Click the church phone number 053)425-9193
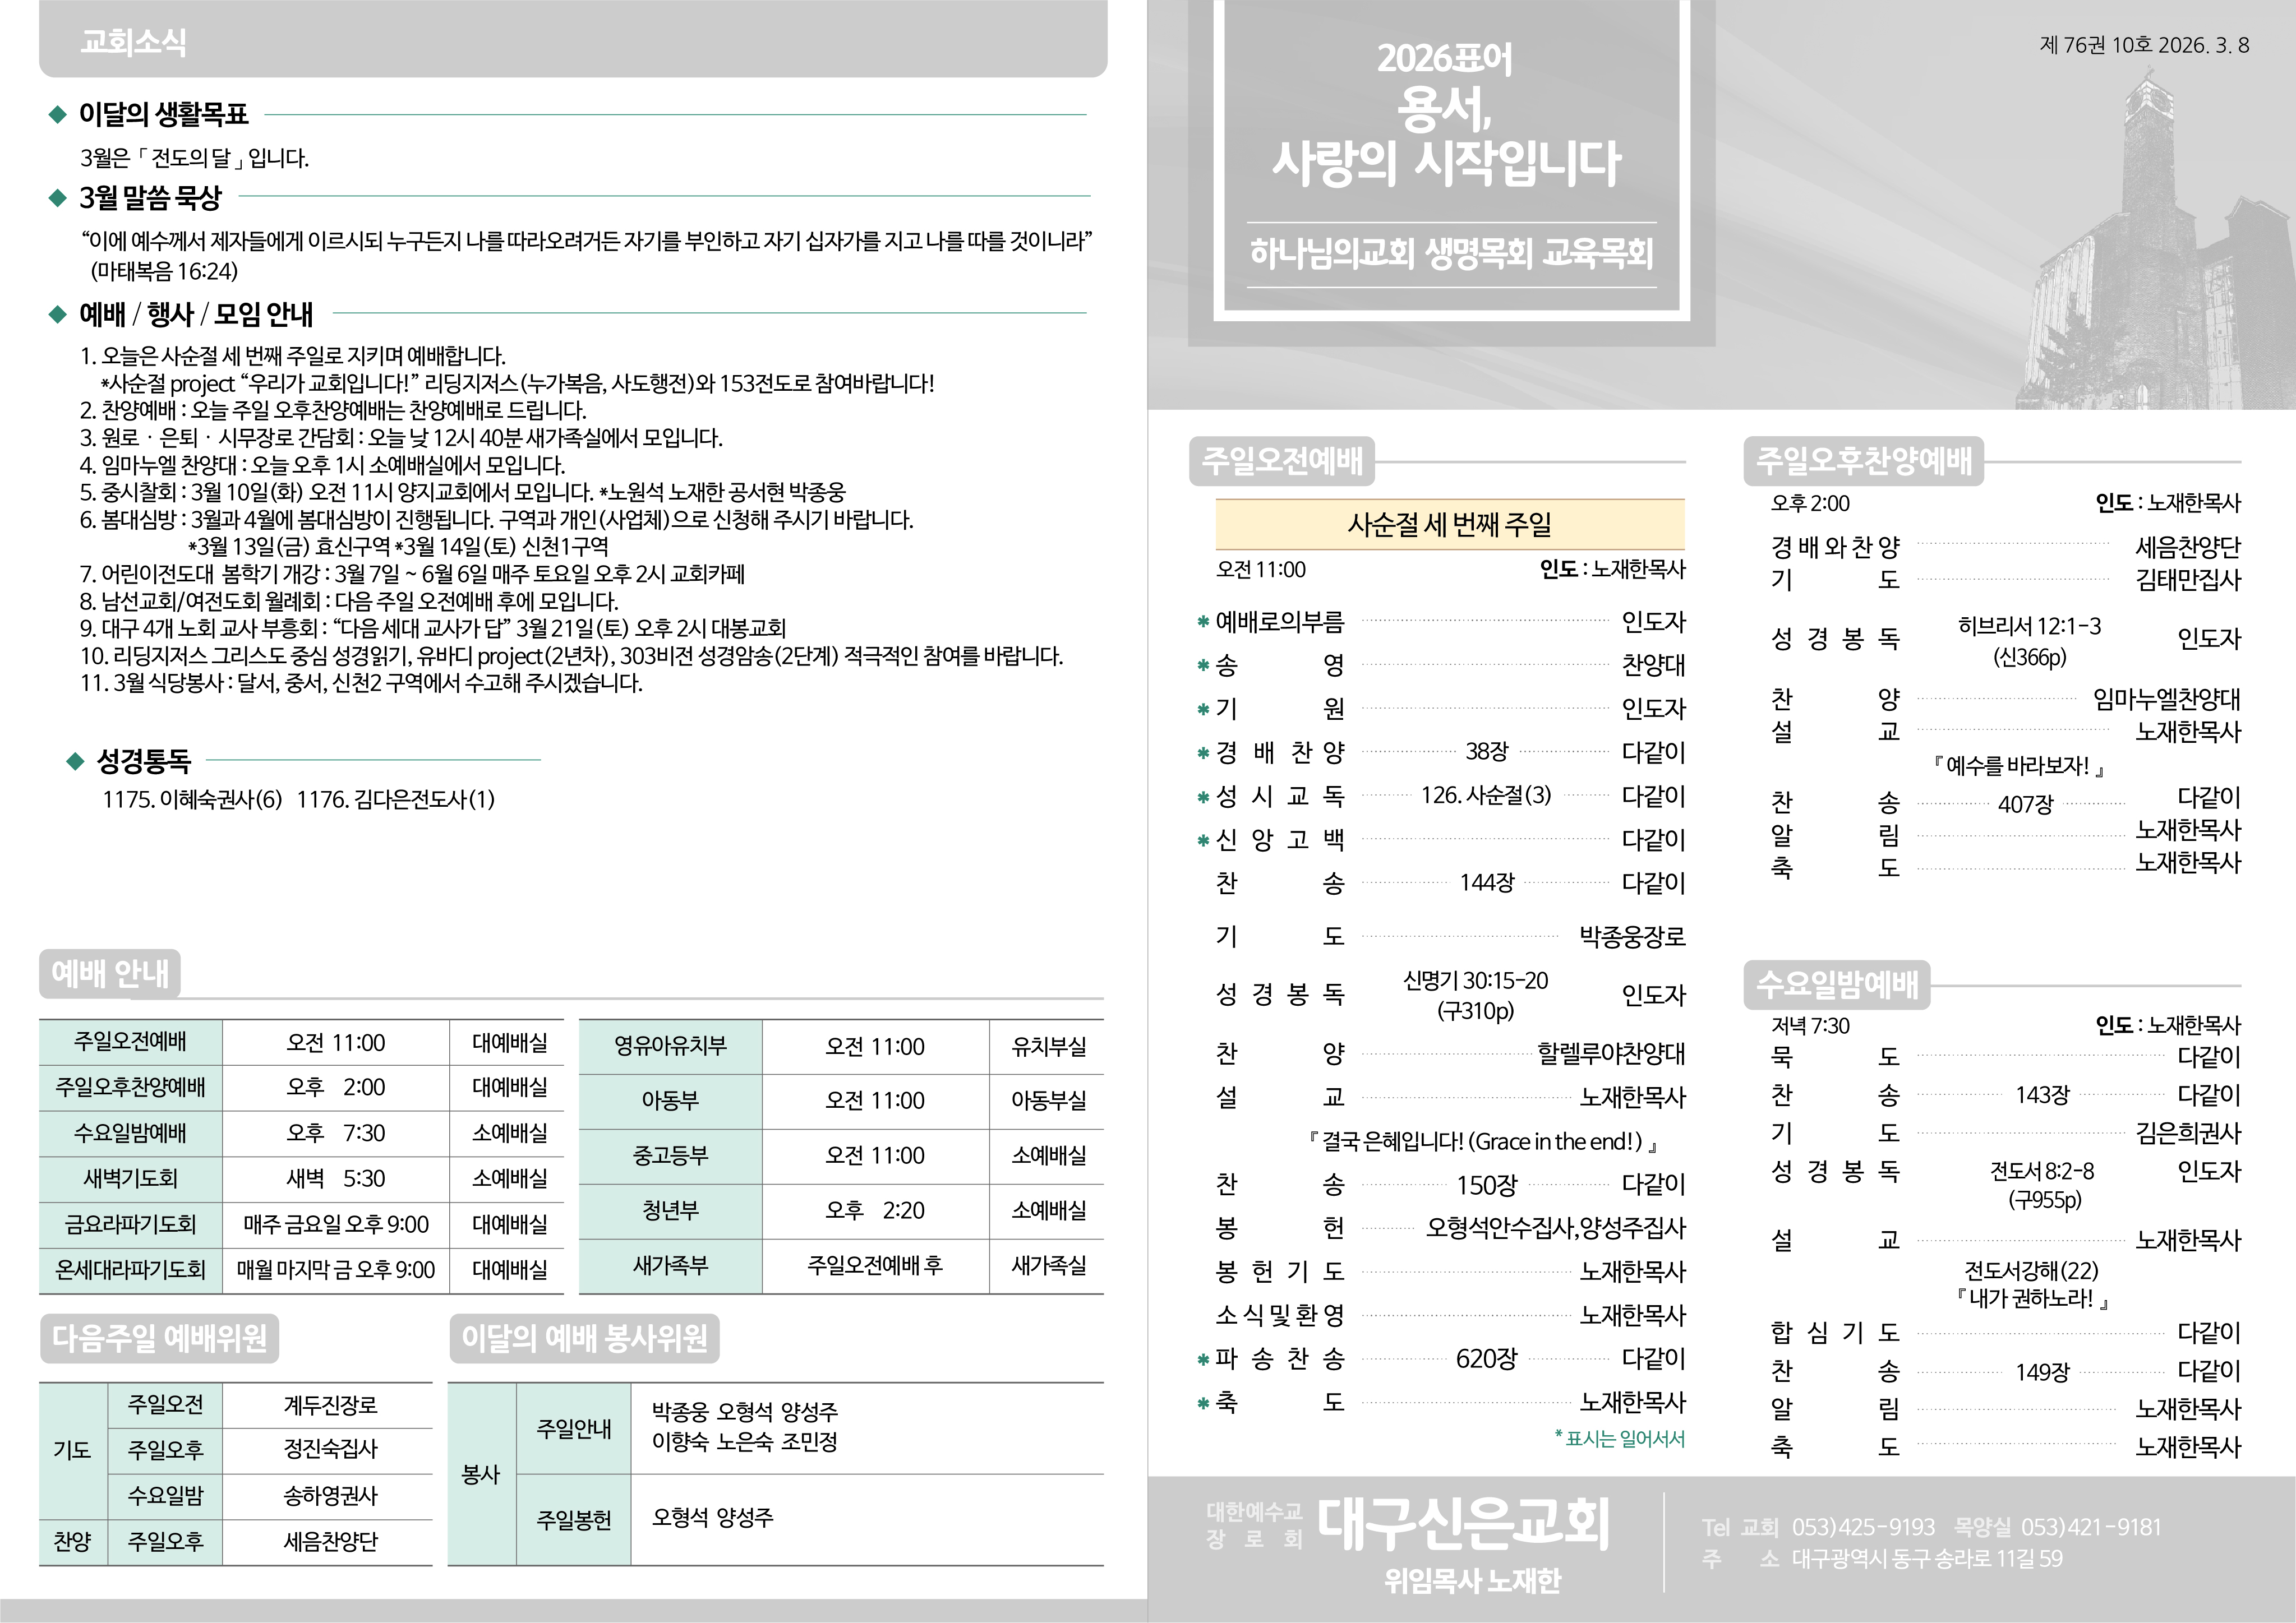 (x=1863, y=1527)
